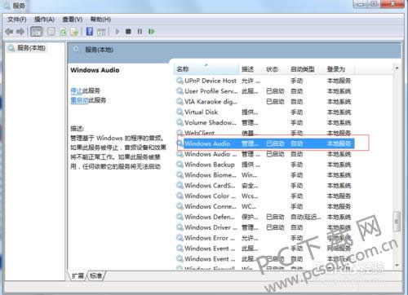Select the WebClient service
The height and width of the screenshot is (295, 408).
coord(199,133)
